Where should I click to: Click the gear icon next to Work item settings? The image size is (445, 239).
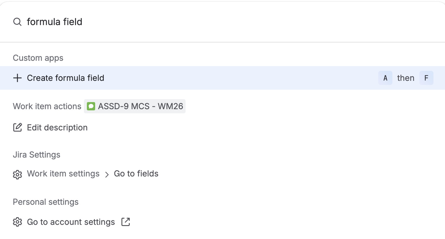pos(17,174)
